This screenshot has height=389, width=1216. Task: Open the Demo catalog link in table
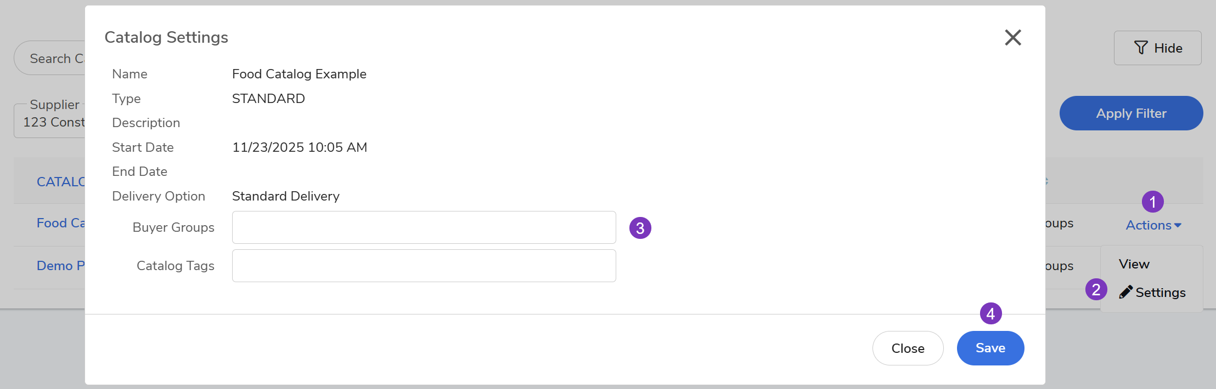pyautogui.click(x=60, y=266)
